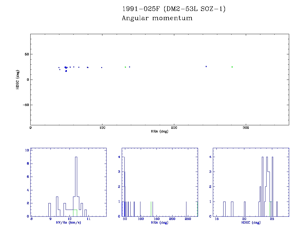Click the blue point just right of green at HRA 138
This screenshot has height=228, width=304.
(x=129, y=67)
